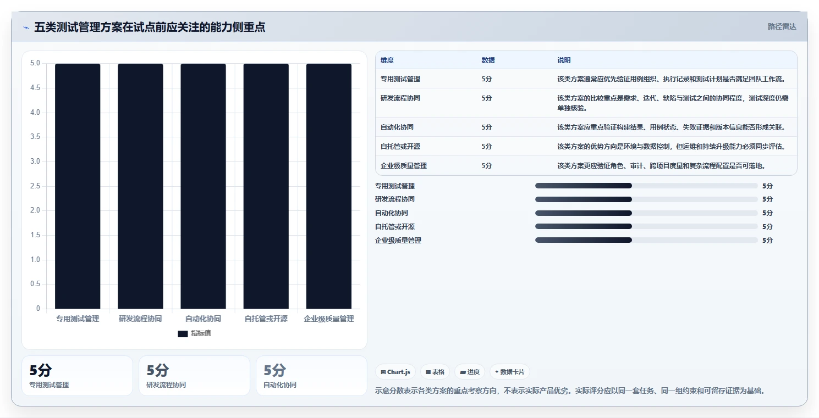The height and width of the screenshot is (418, 819).
Task: Select the 自托管或开源 table row cell
Action: 400,147
